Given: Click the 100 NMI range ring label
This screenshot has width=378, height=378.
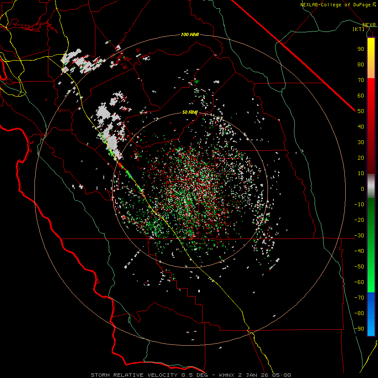Looking at the screenshot, I should [190, 35].
